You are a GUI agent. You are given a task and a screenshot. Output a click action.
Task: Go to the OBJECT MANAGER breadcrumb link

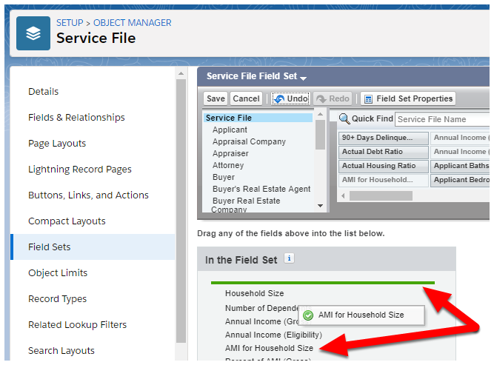[x=133, y=23]
